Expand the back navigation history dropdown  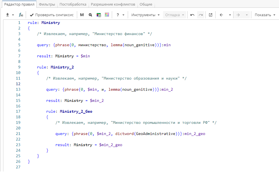pyautogui.click(x=230, y=15)
